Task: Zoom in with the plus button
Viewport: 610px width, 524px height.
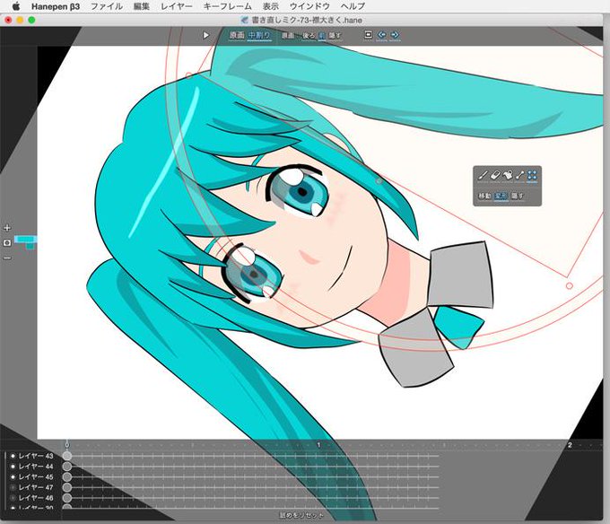Action: 7,228
